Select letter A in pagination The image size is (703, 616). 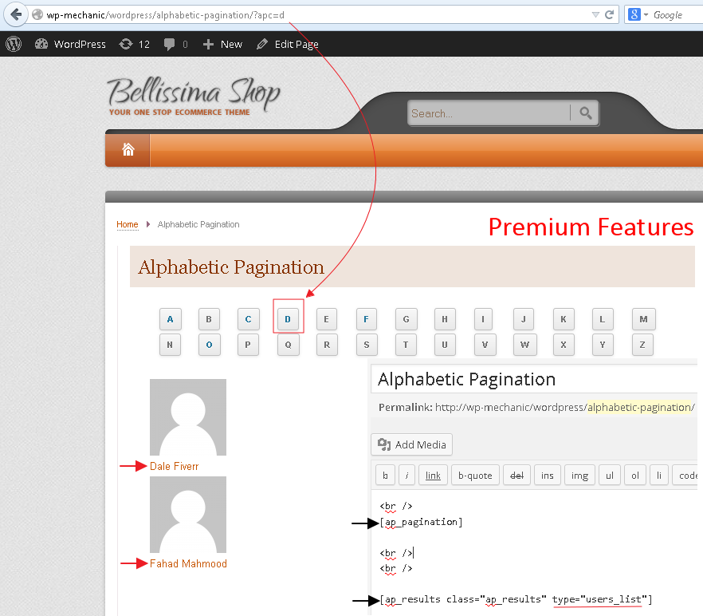171,319
